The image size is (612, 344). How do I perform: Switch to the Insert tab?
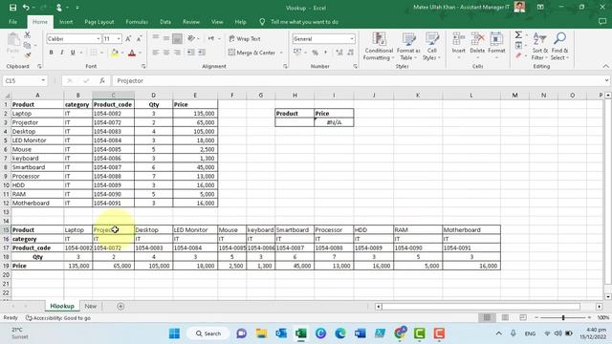[66, 22]
